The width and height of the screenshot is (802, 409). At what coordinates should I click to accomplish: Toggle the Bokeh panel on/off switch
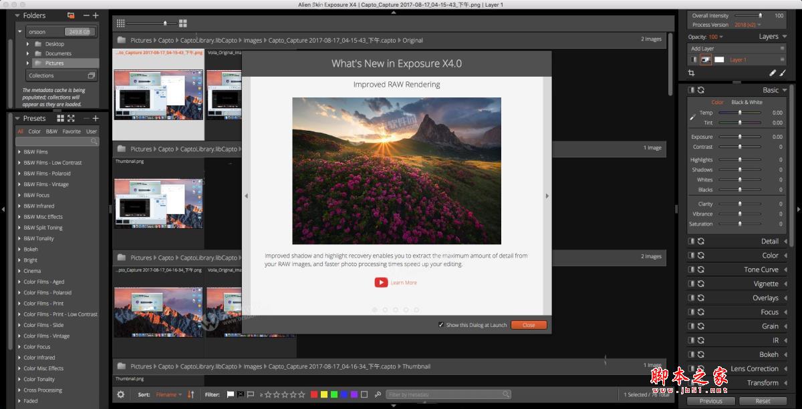click(692, 354)
